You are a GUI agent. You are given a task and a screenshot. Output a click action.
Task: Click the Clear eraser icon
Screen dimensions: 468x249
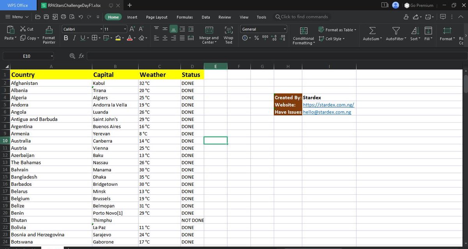142,38
